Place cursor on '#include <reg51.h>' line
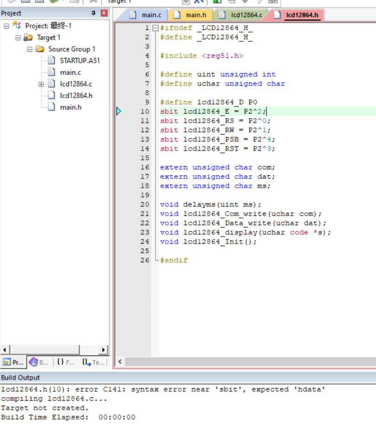This screenshot has height=428, width=376. 201,56
